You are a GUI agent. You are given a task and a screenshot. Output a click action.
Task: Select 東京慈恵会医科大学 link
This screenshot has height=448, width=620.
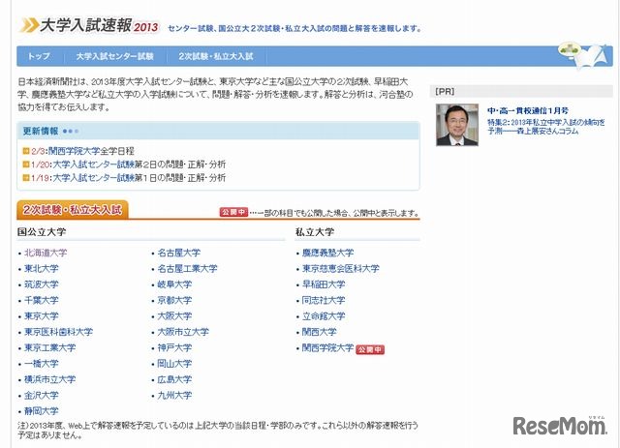(340, 269)
